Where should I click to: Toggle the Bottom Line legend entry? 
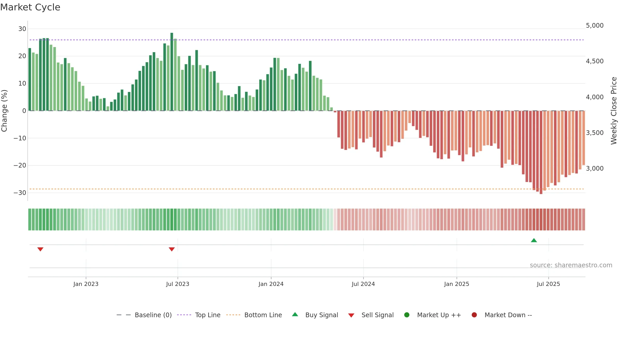(x=254, y=315)
